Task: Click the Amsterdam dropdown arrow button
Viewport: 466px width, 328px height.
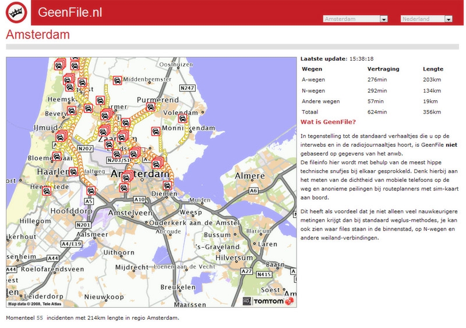Action: [383, 19]
